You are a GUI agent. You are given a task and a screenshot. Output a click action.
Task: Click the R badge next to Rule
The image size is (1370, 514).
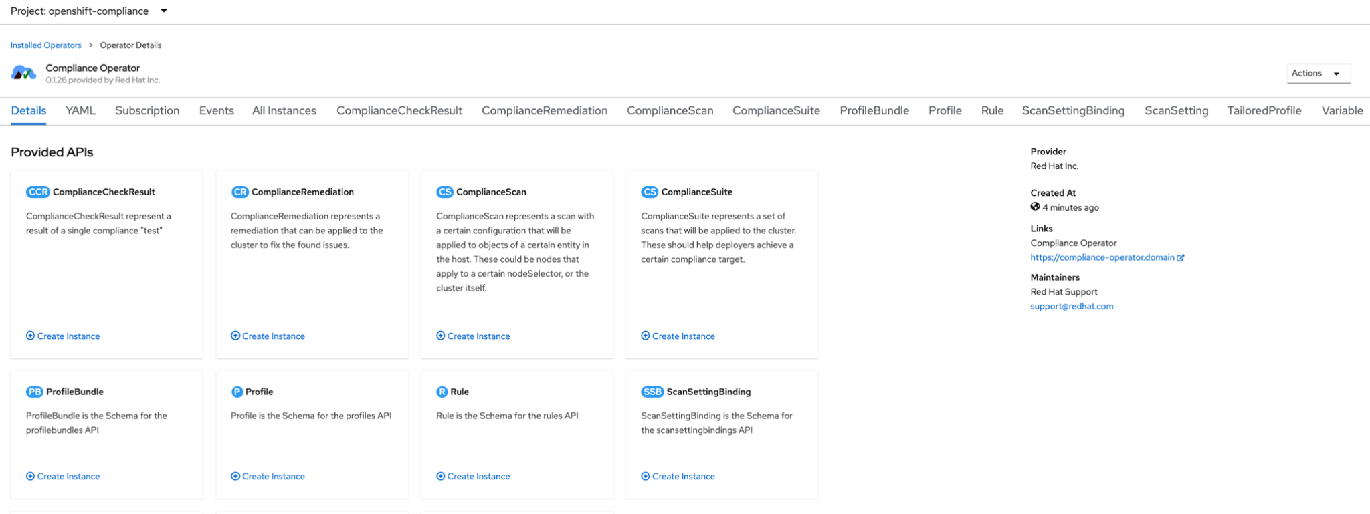[x=442, y=392]
